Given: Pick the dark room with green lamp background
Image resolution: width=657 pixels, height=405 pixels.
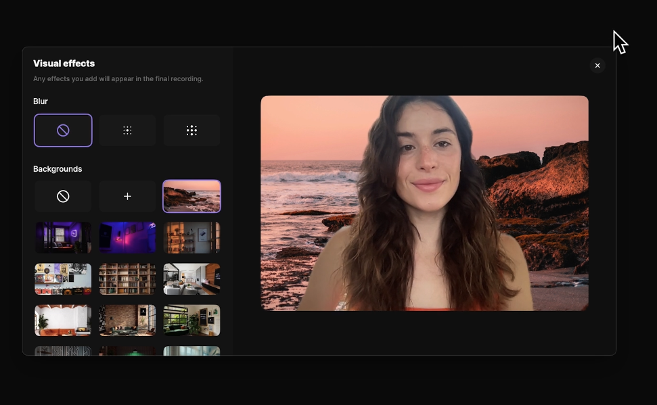Looking at the screenshot, I should [x=127, y=350].
